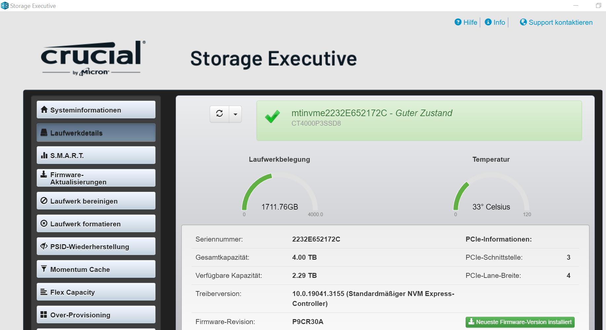
Task: Click the green checkmark status icon
Action: pyautogui.click(x=272, y=116)
